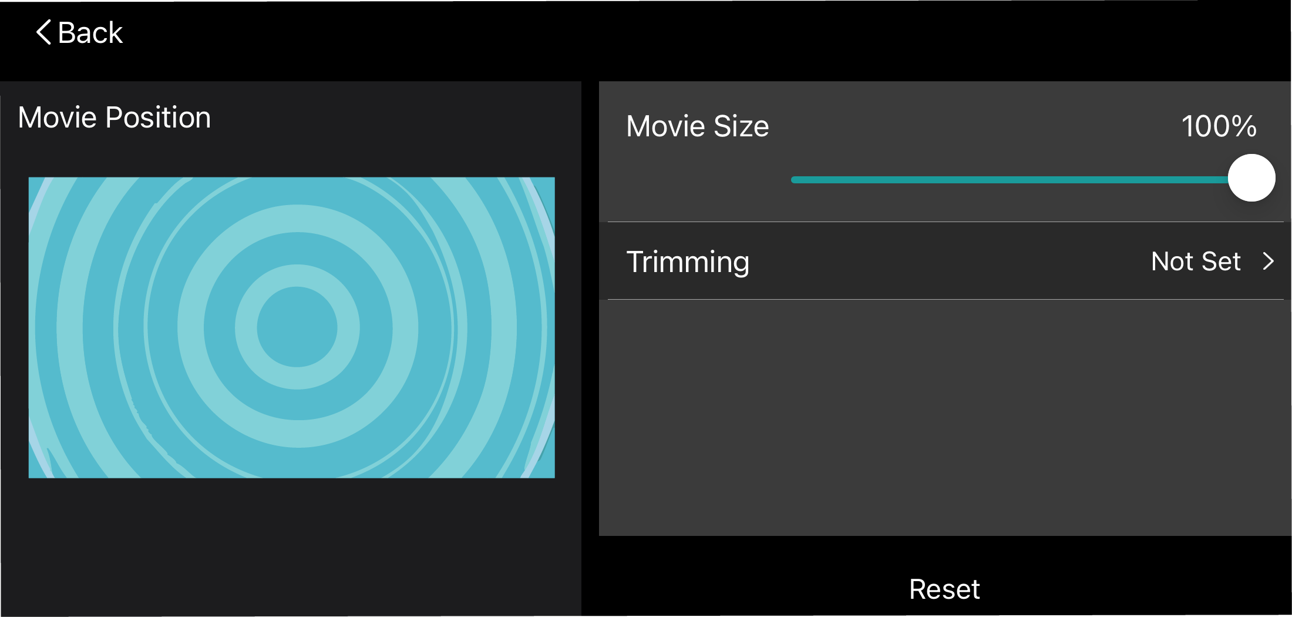
Task: Click the teal Movie Size slider track
Action: tap(1010, 180)
